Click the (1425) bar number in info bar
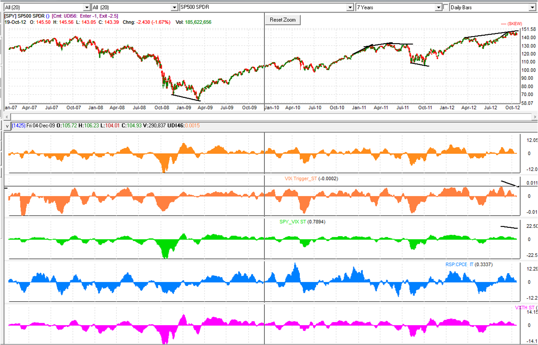538x345 pixels. [x=18, y=126]
